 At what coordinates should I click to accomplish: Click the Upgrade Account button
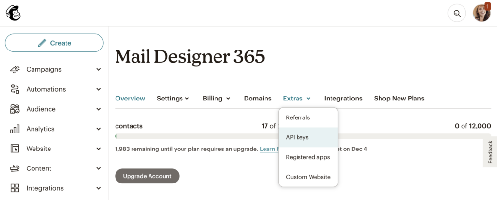[147, 176]
